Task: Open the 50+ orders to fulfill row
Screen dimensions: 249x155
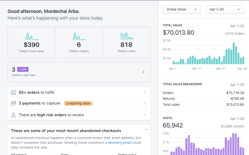Action: coord(79,92)
